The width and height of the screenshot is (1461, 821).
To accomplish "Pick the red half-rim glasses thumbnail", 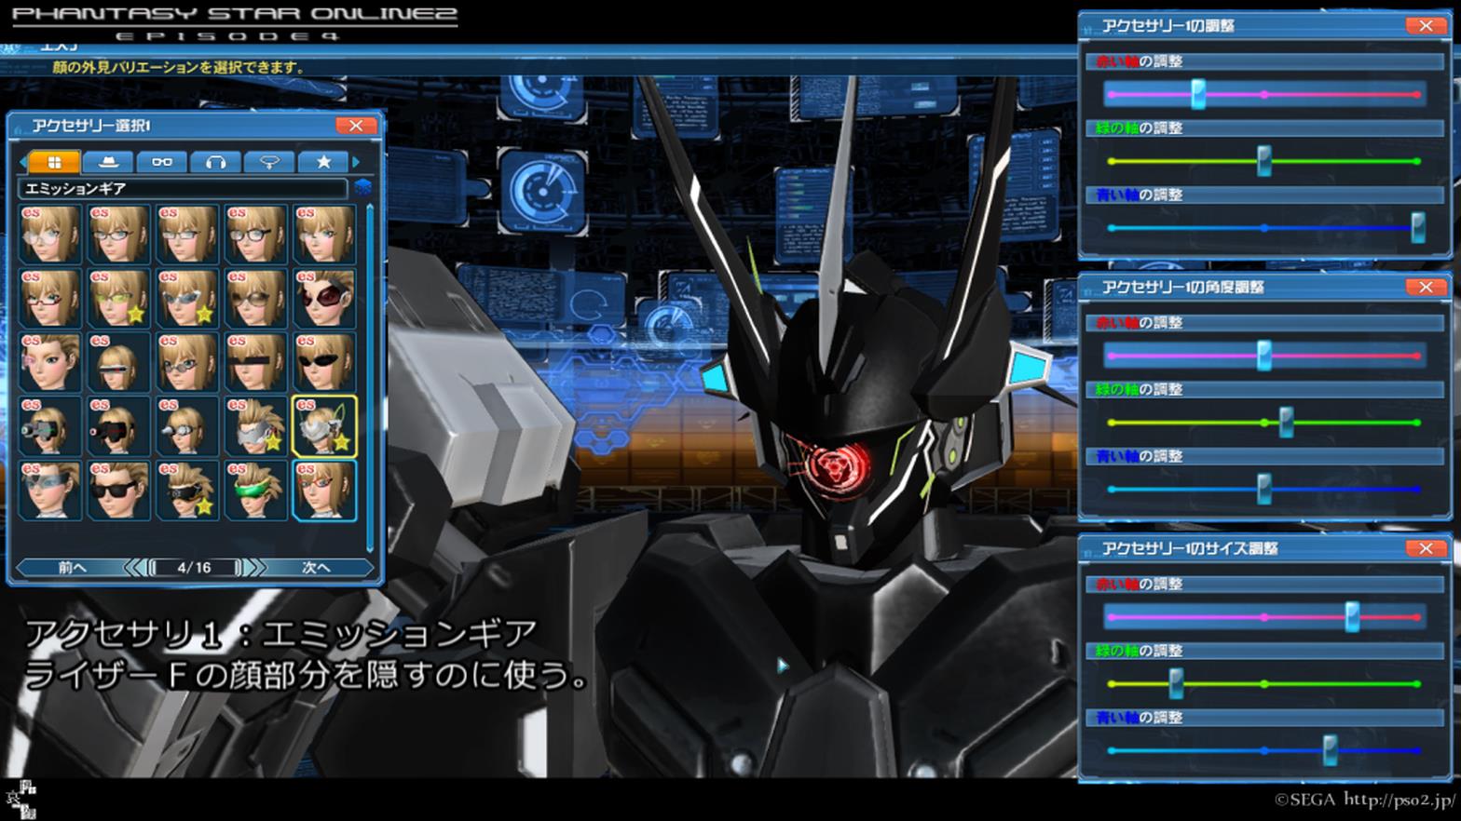I will tap(49, 298).
